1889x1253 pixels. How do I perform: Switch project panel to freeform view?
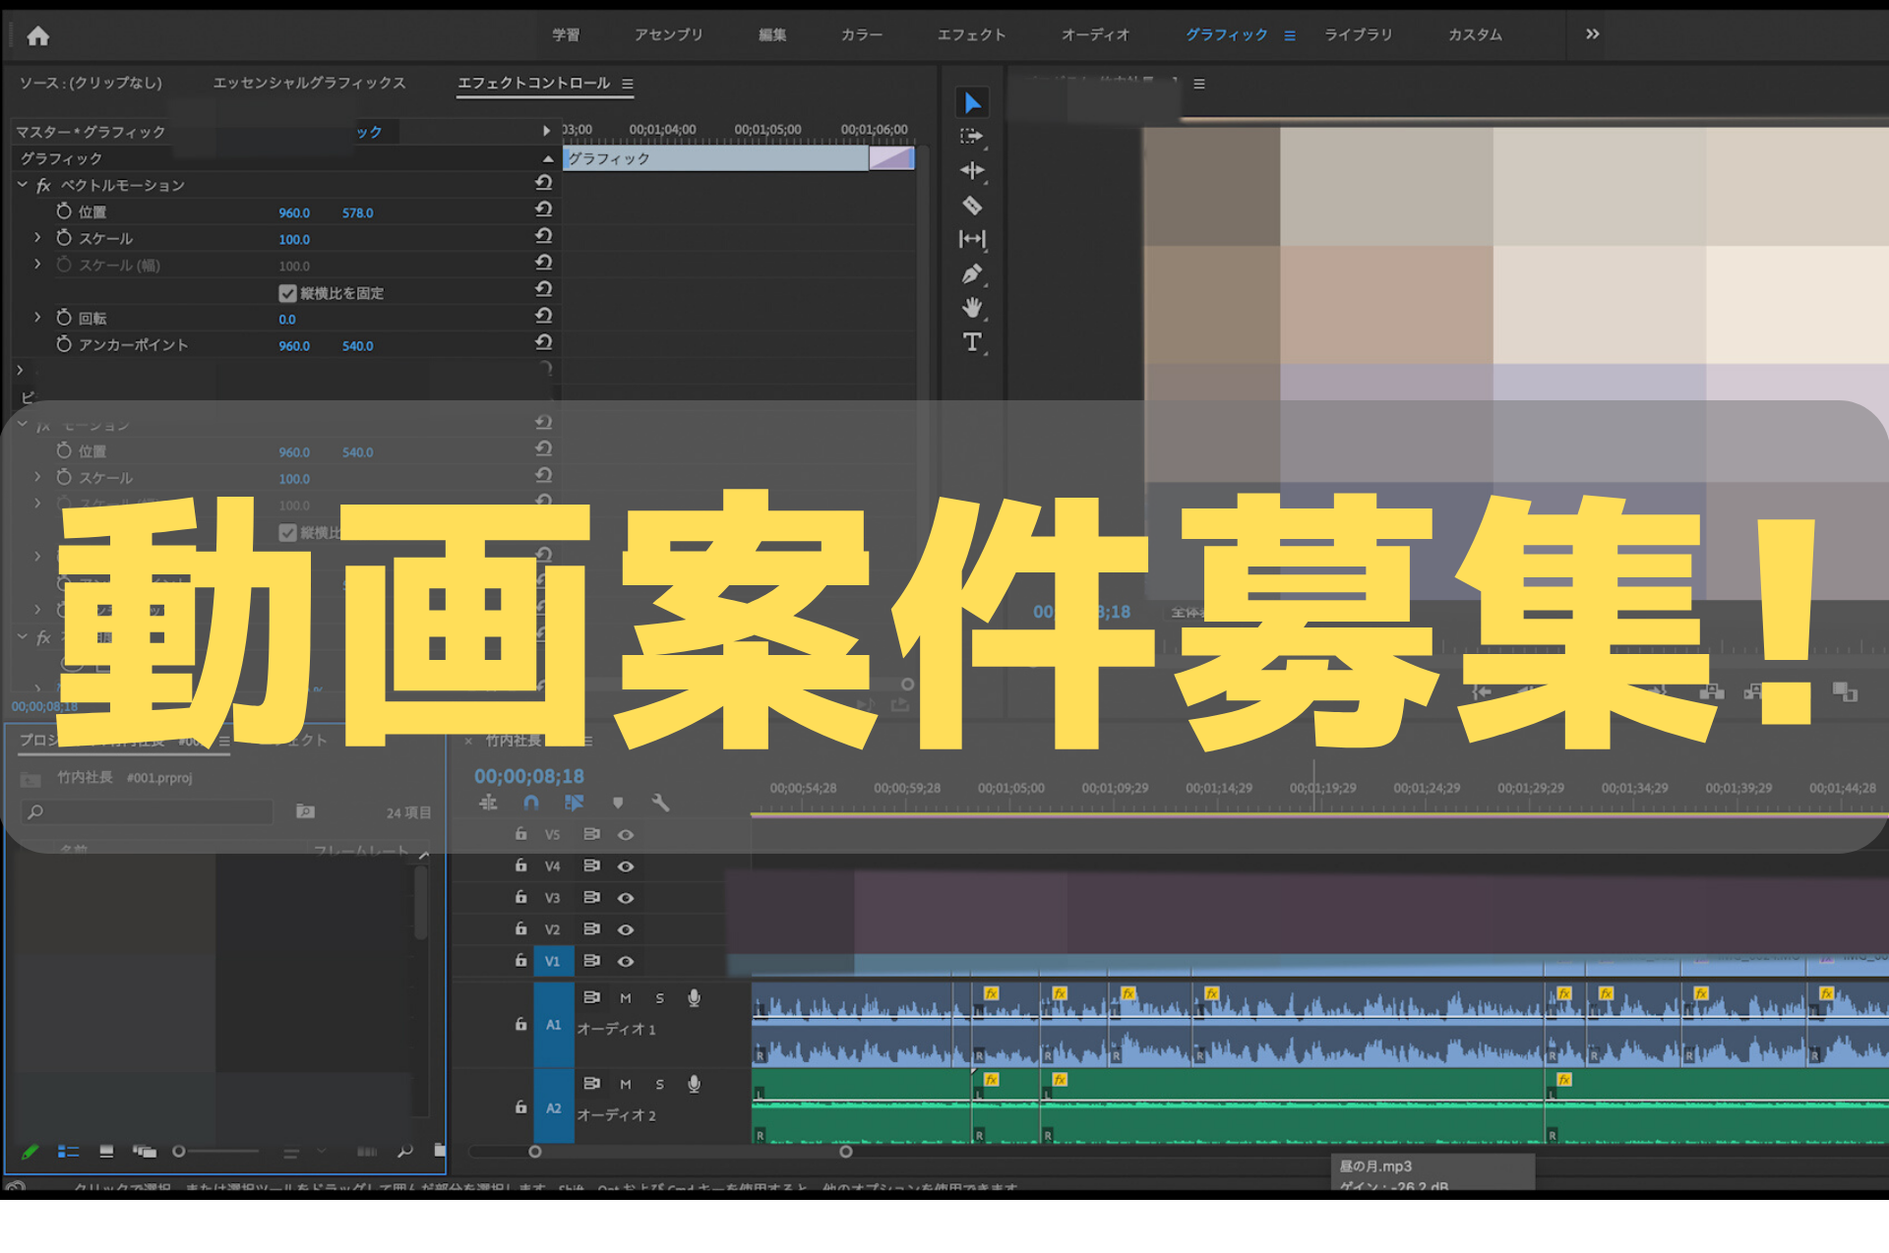pyautogui.click(x=145, y=1152)
